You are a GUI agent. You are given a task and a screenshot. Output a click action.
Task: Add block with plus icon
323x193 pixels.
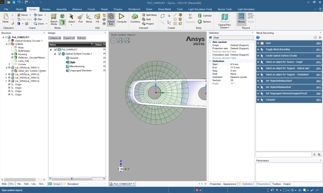[314, 154]
